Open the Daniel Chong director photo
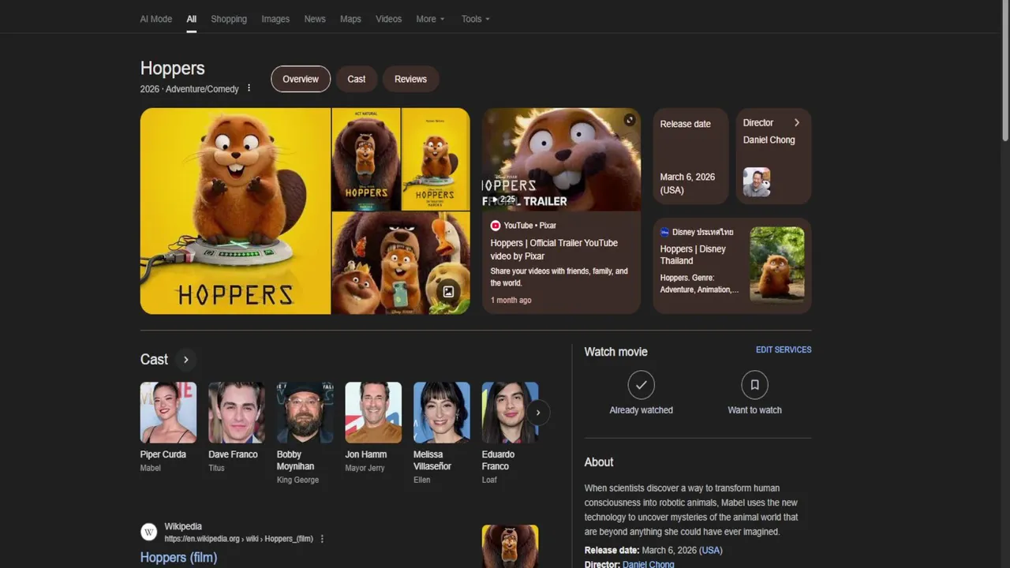 pyautogui.click(x=757, y=182)
